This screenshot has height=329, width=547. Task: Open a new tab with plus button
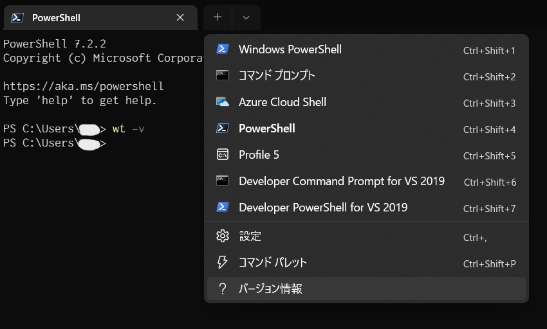(x=218, y=17)
